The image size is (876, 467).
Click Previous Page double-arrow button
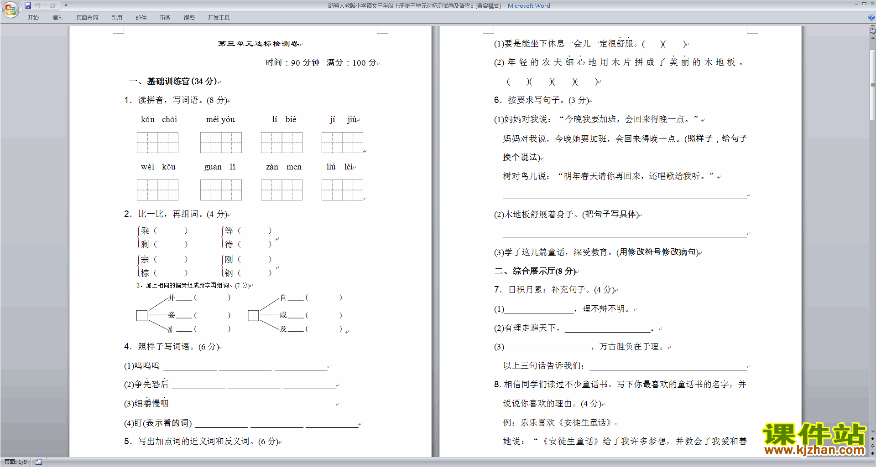tap(873, 439)
